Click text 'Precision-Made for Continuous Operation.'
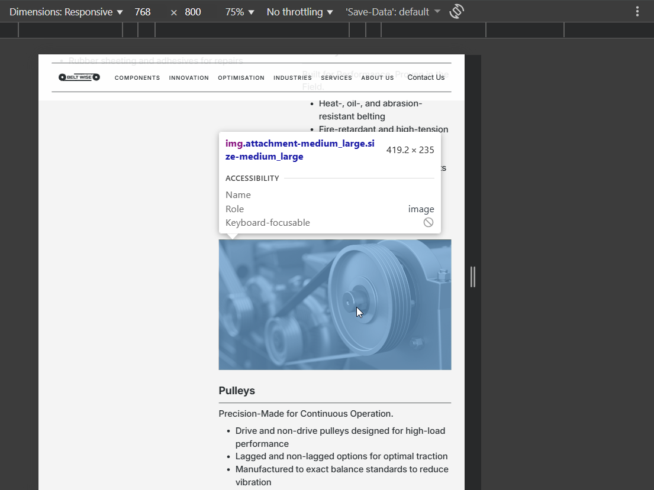Image resolution: width=654 pixels, height=490 pixels. point(306,414)
